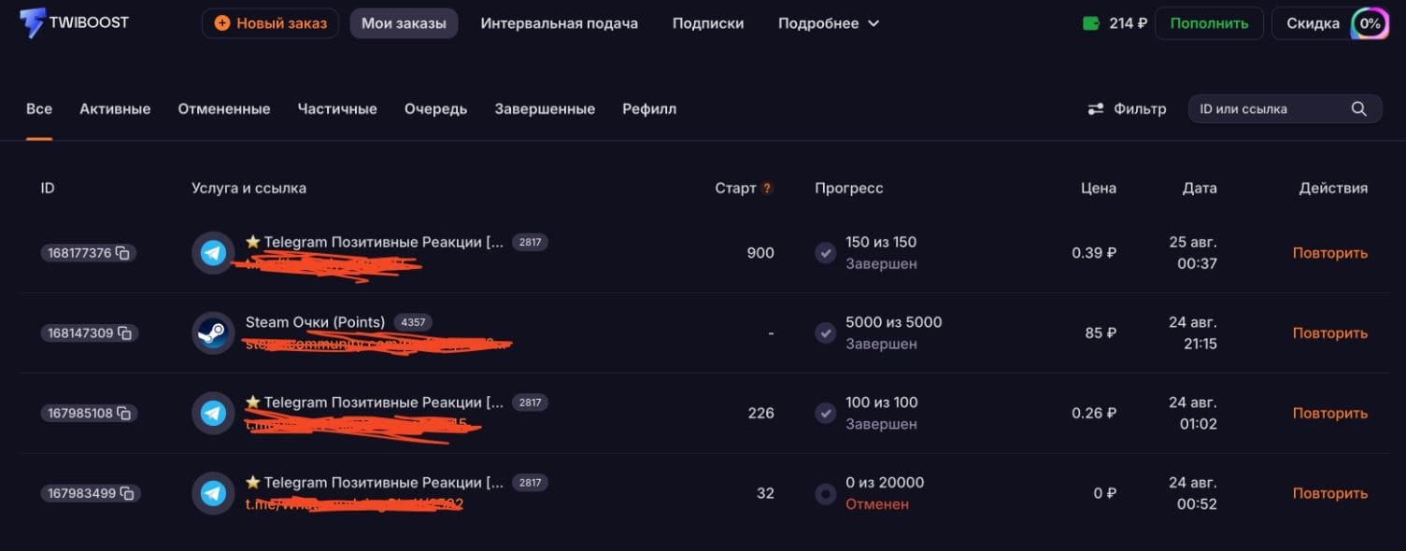This screenshot has width=1406, height=551.
Task: Open Интервальная подача menu item
Action: click(560, 23)
